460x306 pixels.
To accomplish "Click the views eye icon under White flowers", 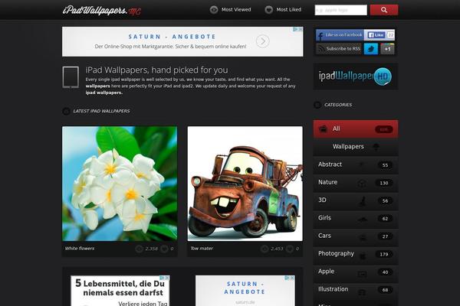I will click(139, 249).
